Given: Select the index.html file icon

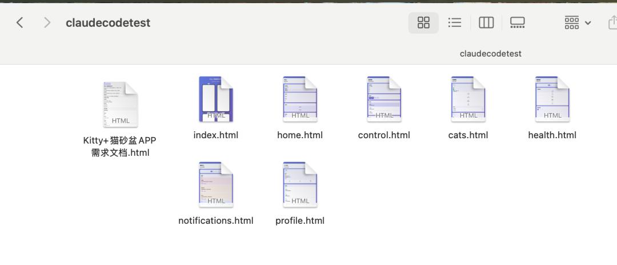Looking at the screenshot, I should [x=216, y=99].
